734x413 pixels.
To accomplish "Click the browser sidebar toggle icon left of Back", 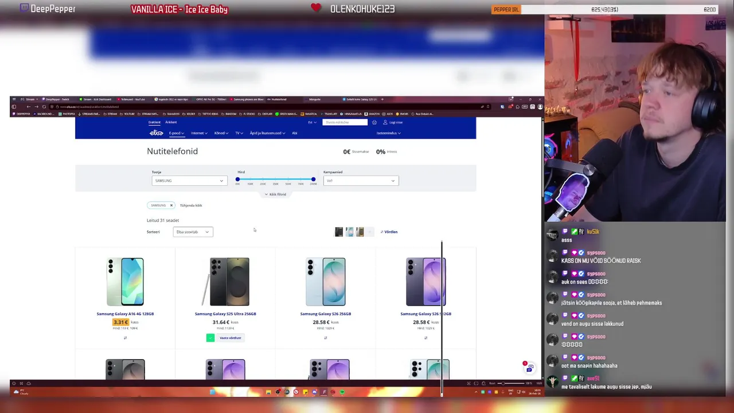I will click(14, 107).
